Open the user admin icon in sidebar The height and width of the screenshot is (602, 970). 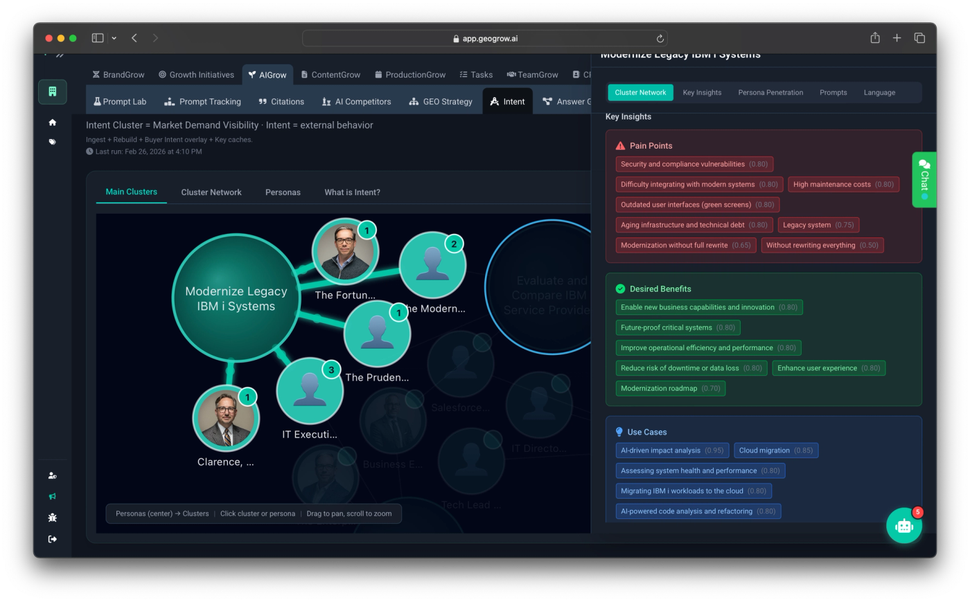point(53,475)
